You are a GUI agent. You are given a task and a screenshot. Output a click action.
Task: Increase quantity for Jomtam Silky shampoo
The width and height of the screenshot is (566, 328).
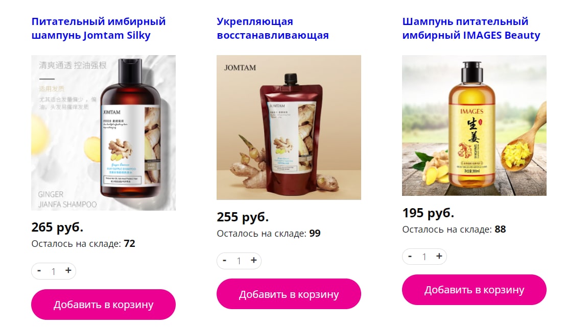[x=68, y=271]
